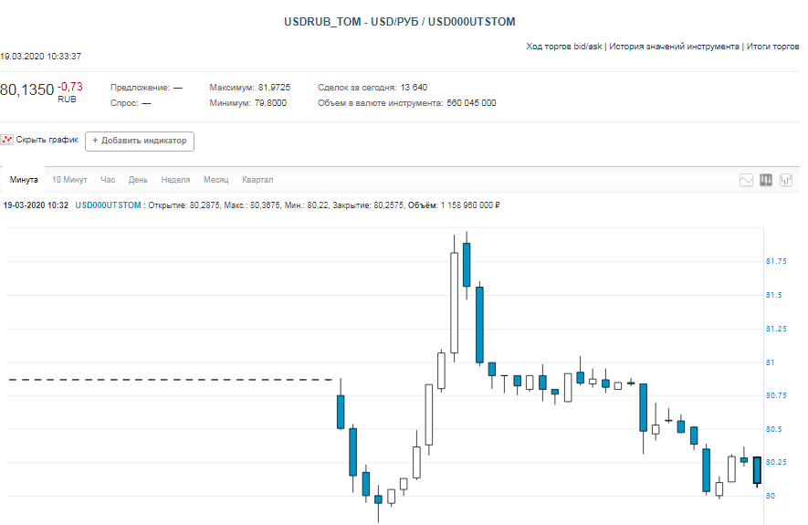
Task: Switch chart to OHLC bar view
Action: click(x=786, y=180)
